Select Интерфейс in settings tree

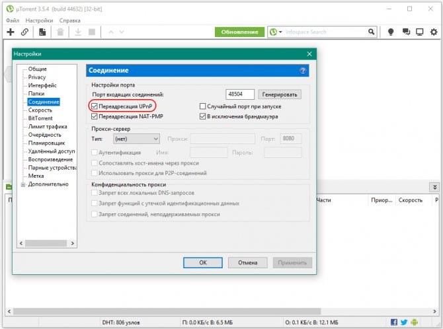(42, 85)
